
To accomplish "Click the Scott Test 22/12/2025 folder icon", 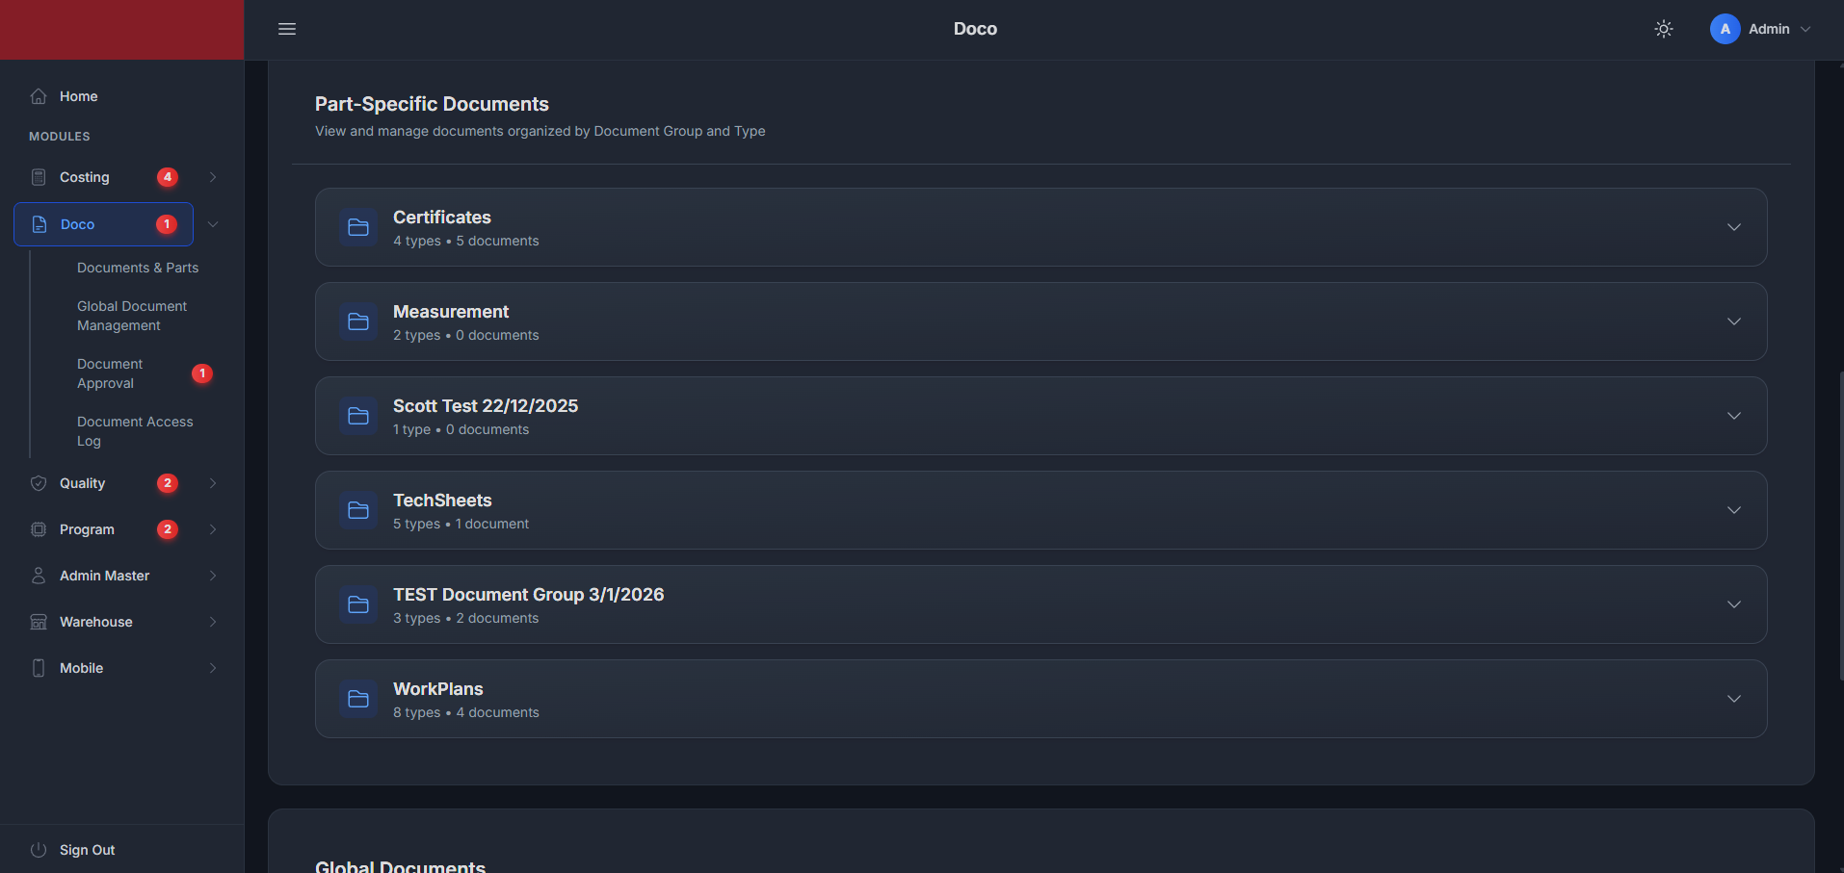I will tap(358, 416).
